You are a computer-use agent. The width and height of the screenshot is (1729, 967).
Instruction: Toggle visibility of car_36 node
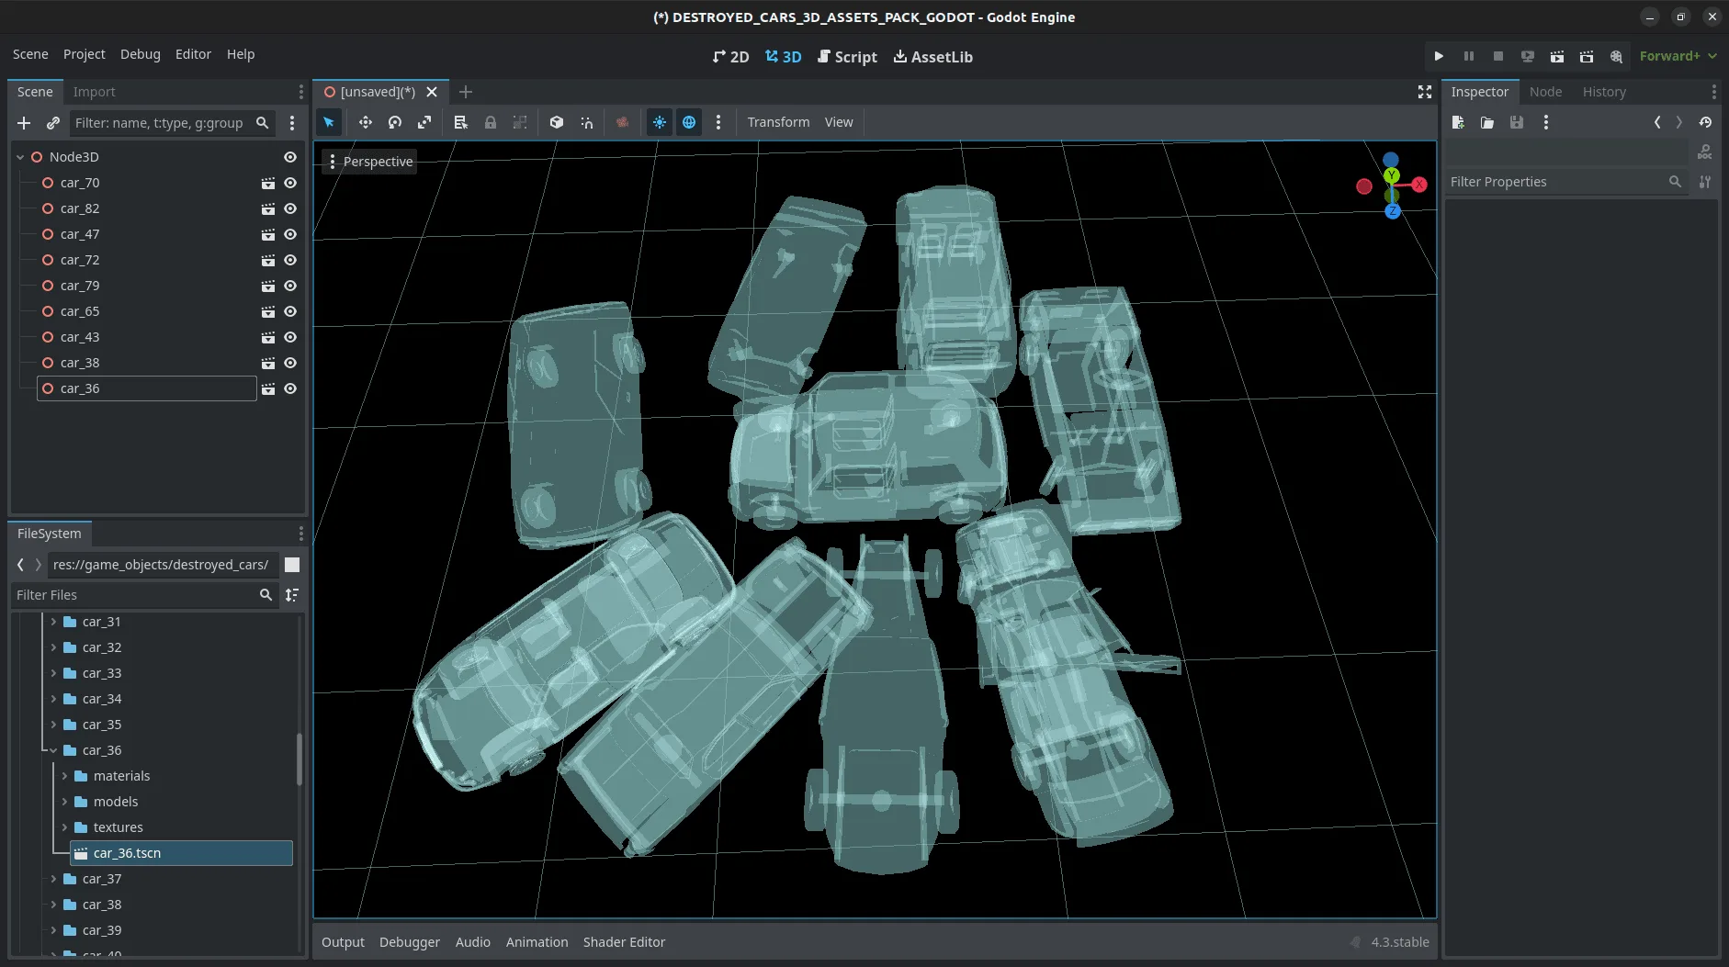click(x=290, y=389)
